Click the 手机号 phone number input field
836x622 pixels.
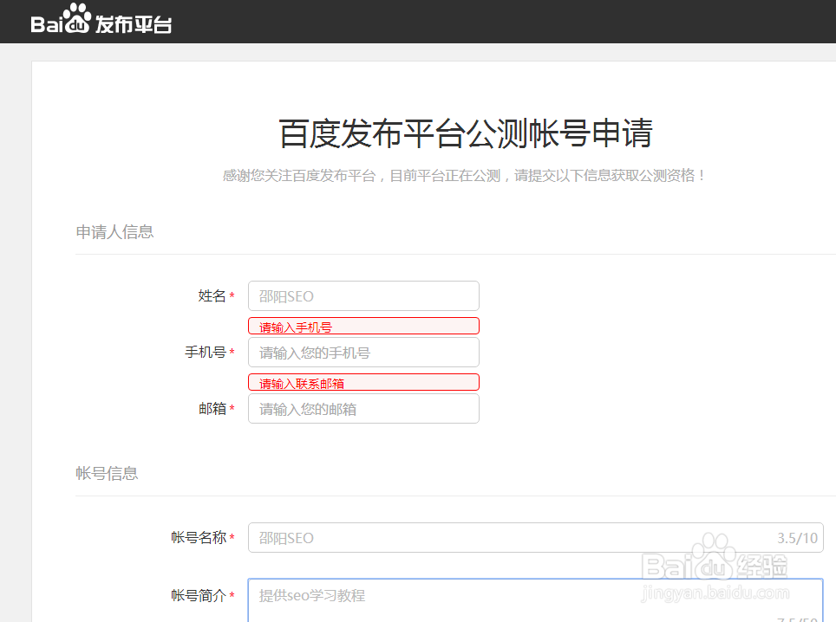coord(363,353)
